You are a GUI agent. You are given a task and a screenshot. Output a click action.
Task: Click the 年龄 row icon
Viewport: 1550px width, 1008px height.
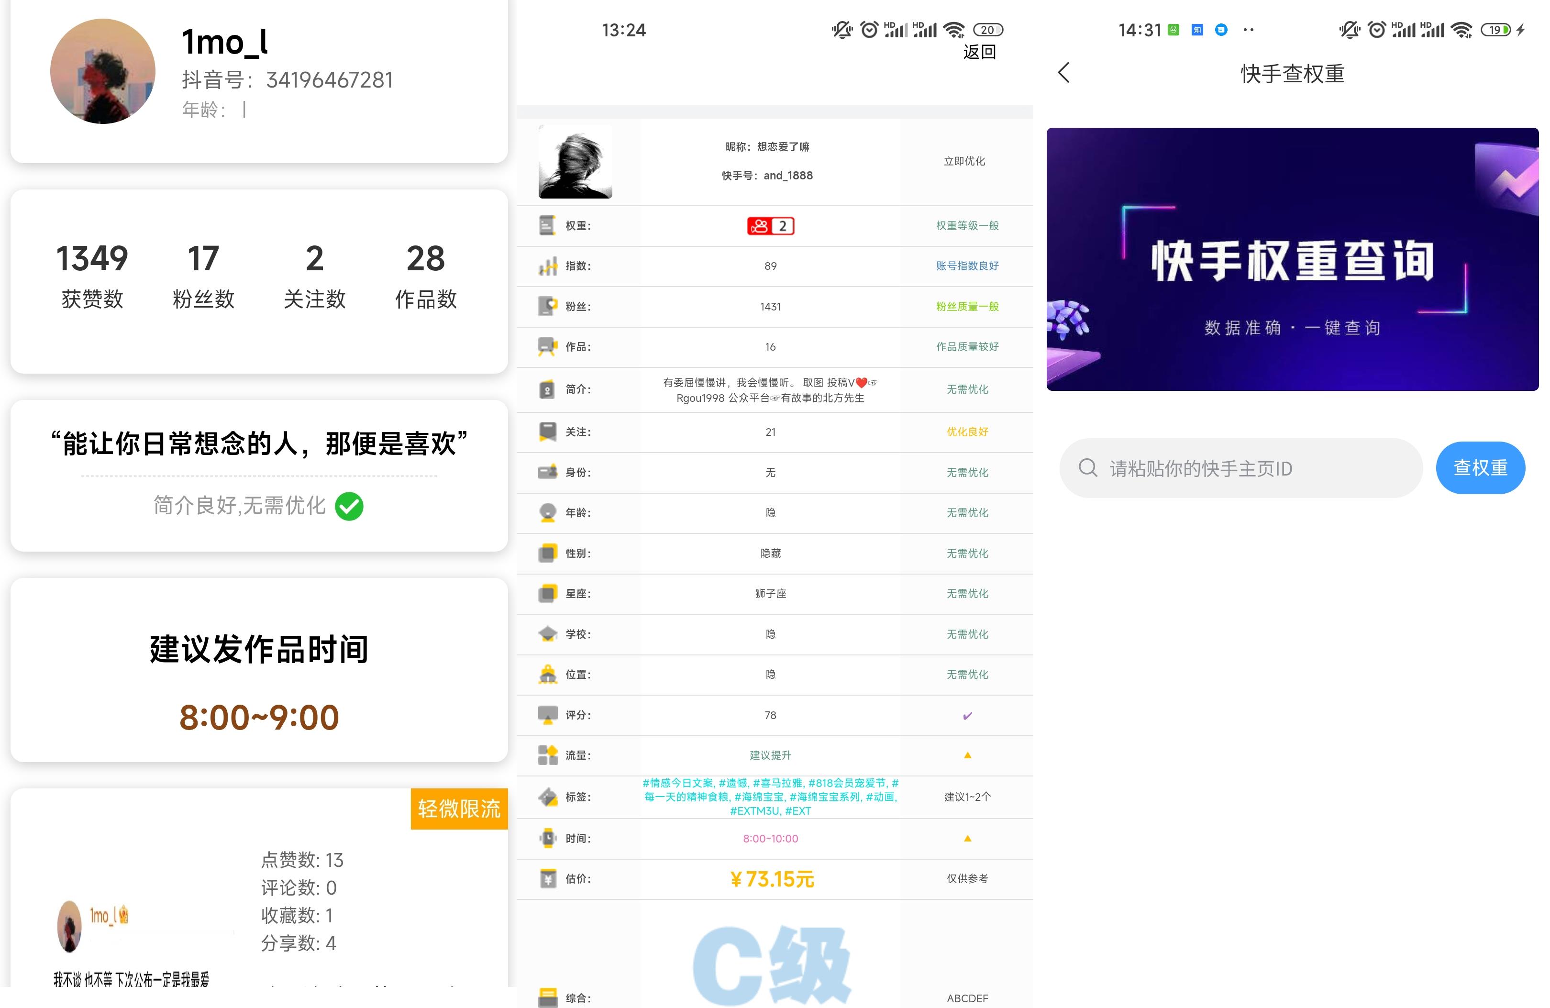548,513
